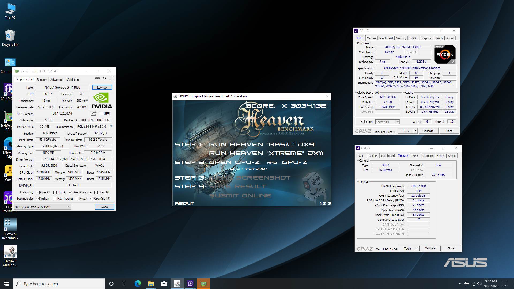
Task: Open Bench tab in upper CPU-Z window
Action: coord(439,38)
